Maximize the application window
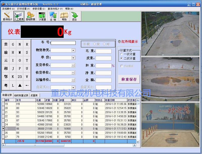 [193, 4]
